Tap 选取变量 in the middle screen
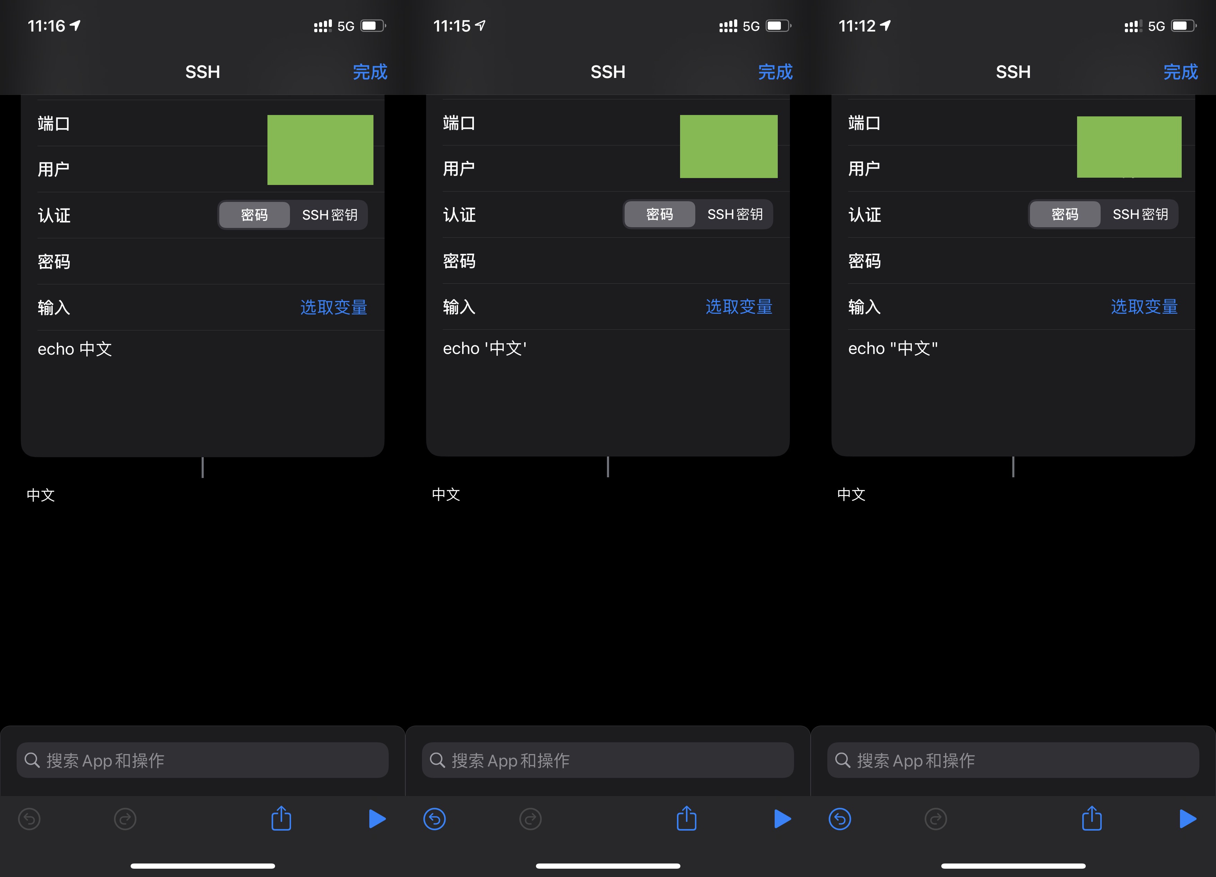The width and height of the screenshot is (1216, 877). [x=739, y=307]
